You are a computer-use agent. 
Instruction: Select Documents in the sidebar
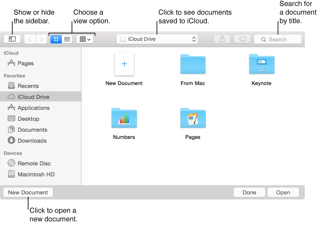[x=40, y=130]
